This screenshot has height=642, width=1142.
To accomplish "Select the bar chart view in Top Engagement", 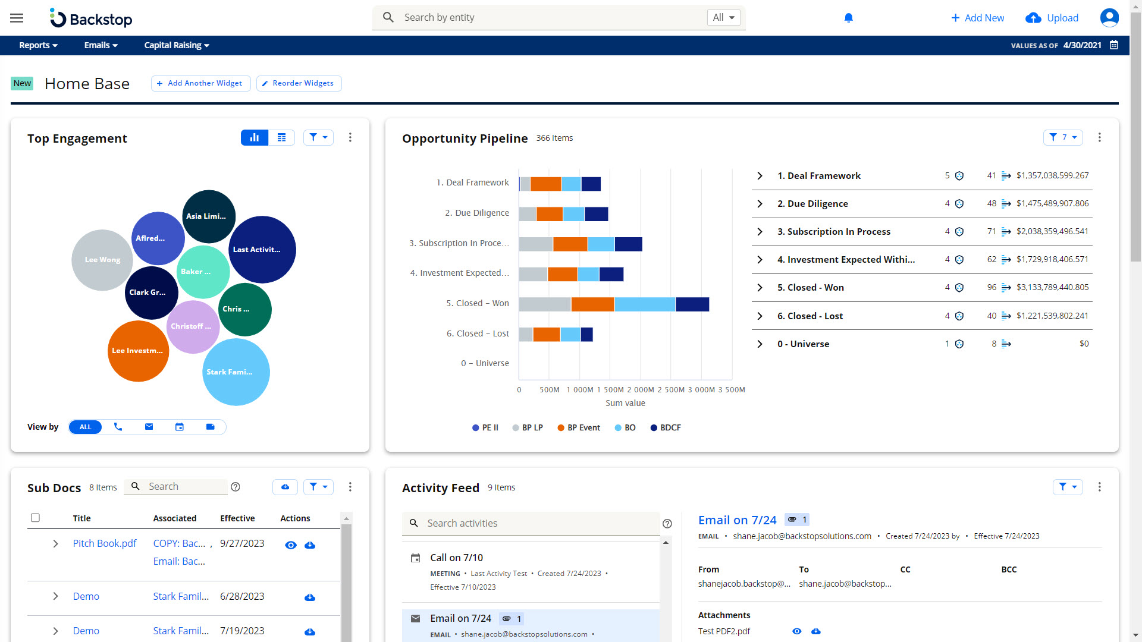I will [x=255, y=137].
